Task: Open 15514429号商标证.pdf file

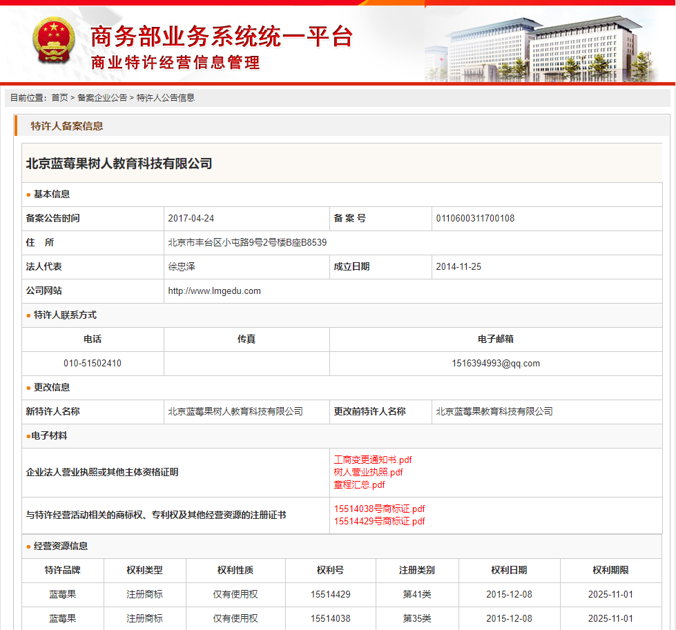Action: [x=379, y=522]
